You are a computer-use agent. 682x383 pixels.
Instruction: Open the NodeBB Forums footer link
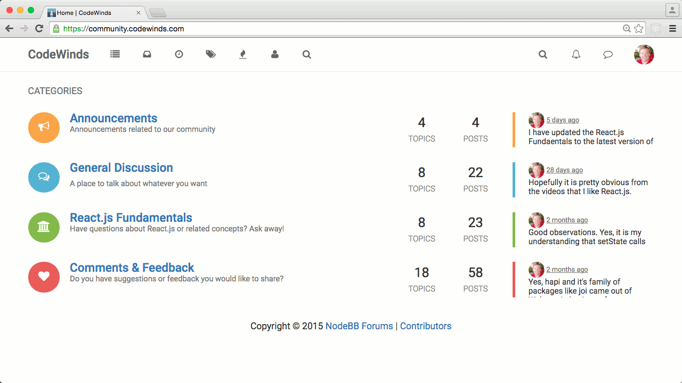(359, 326)
